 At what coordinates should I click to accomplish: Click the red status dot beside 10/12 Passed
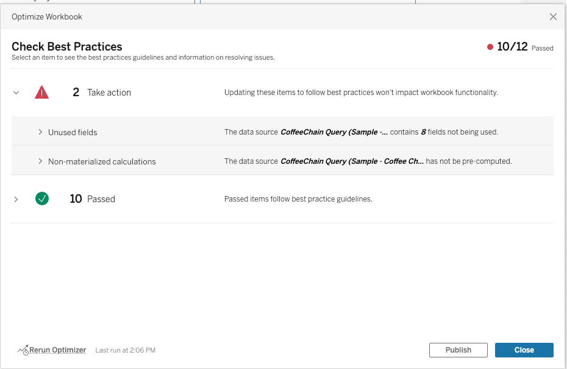pos(490,46)
